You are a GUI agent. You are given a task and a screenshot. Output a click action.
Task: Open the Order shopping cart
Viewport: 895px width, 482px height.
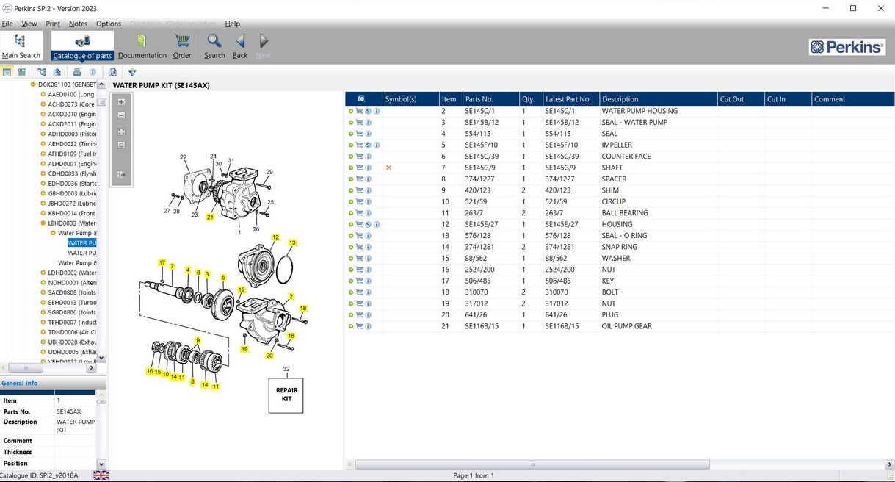(x=182, y=46)
